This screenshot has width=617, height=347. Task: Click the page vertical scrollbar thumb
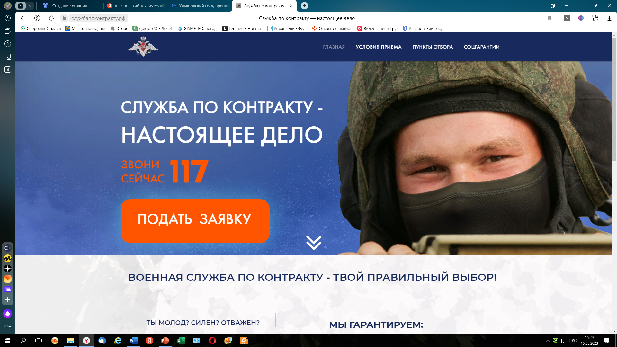point(614,99)
